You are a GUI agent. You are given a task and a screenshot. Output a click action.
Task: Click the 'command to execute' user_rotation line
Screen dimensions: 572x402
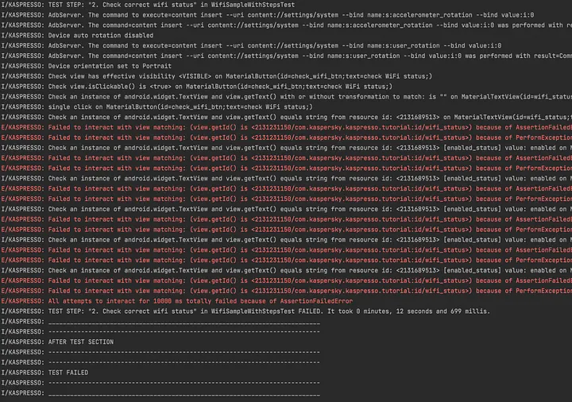[x=251, y=45]
